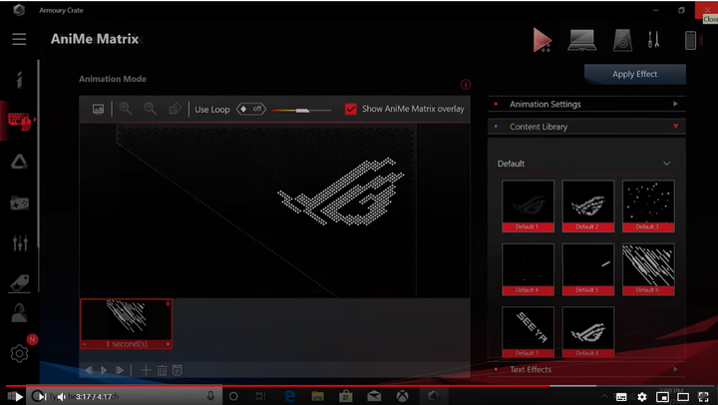Click the import image toolbar icon
Screen dimensions: 718x405
98,109
